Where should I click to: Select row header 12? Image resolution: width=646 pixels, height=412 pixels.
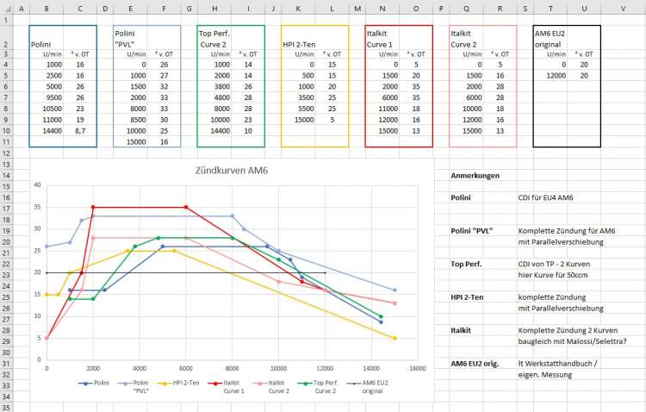[7, 153]
